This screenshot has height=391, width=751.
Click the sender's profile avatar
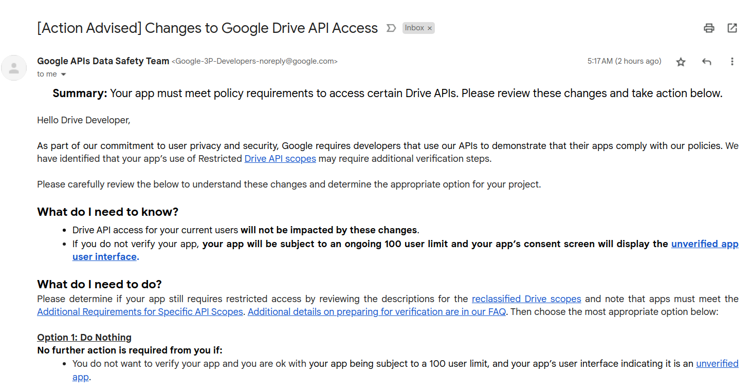(x=14, y=68)
